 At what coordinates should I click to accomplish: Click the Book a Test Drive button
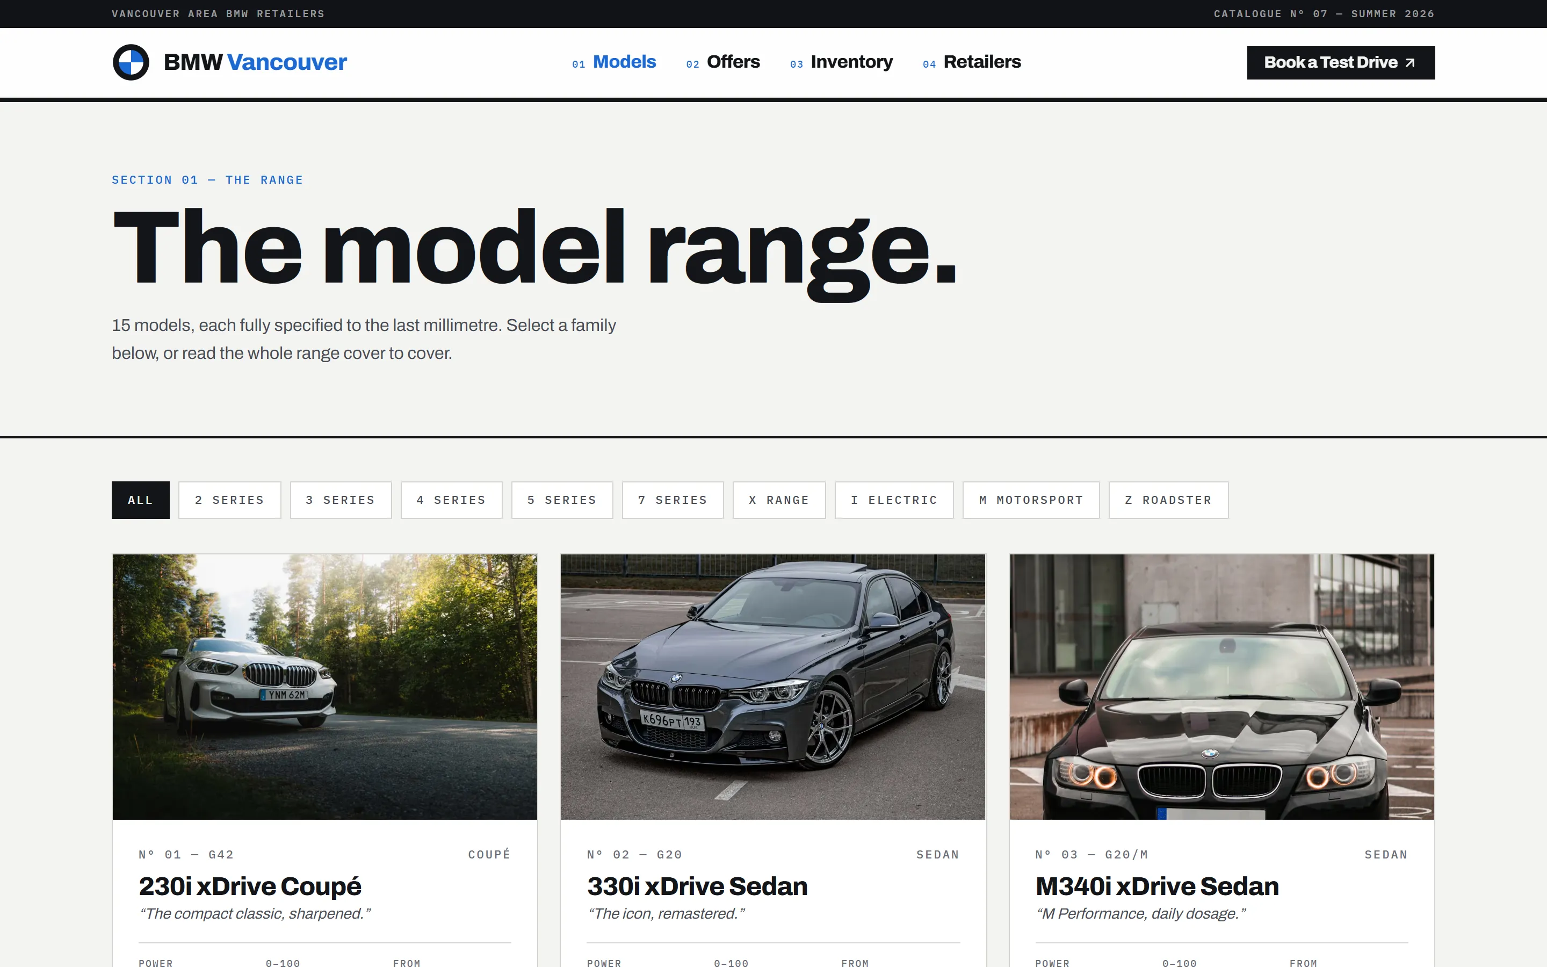tap(1341, 63)
